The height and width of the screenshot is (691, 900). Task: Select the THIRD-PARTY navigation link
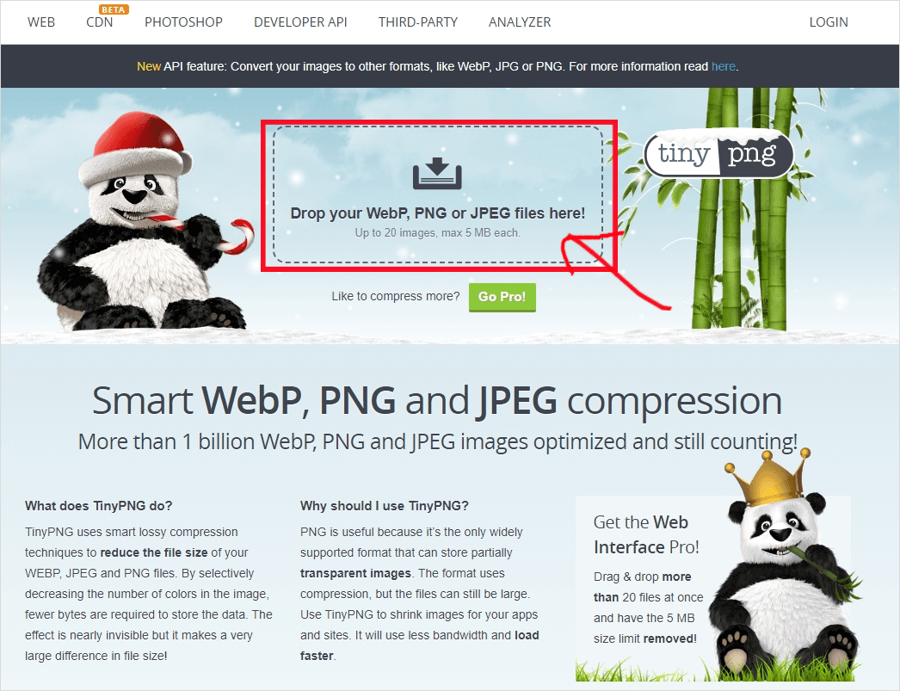click(x=418, y=22)
